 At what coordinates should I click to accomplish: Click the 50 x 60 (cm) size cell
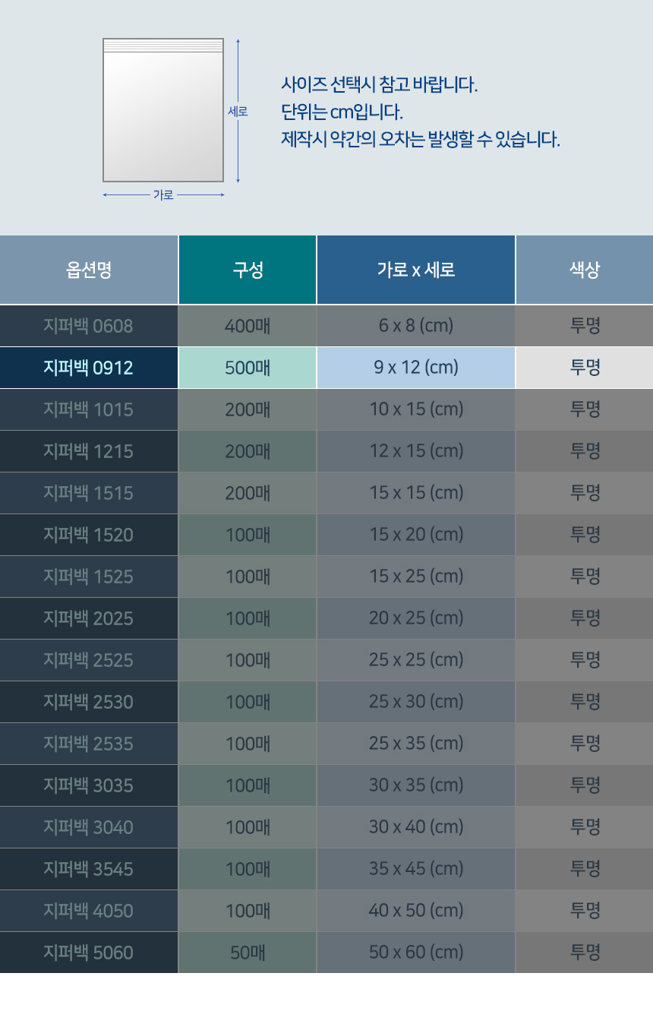click(x=416, y=953)
